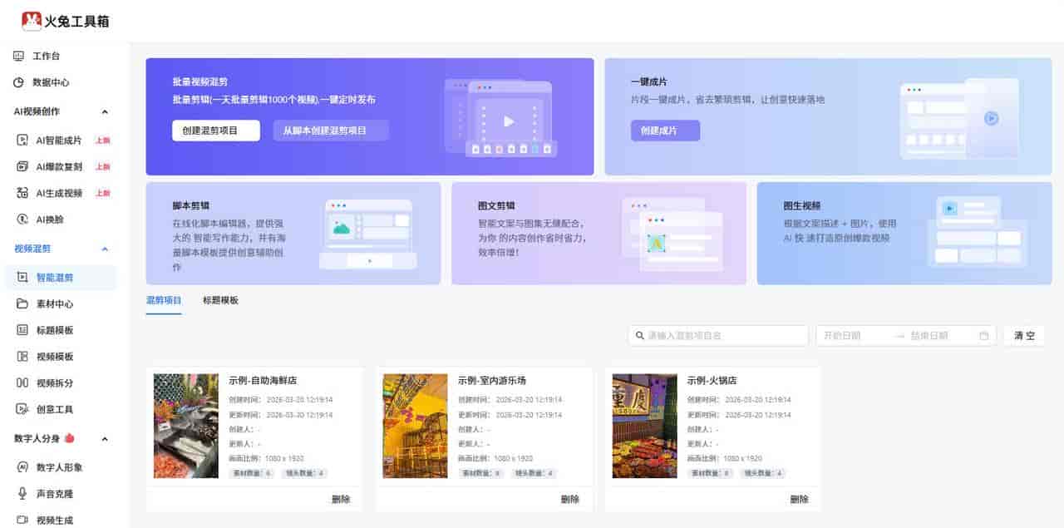The height and width of the screenshot is (528, 1064).
Task: Select the 混剪项目 tab
Action: (163, 299)
